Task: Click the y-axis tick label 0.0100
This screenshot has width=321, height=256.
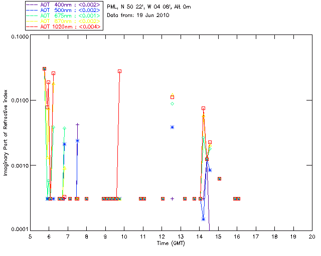Action: pyautogui.click(x=20, y=100)
